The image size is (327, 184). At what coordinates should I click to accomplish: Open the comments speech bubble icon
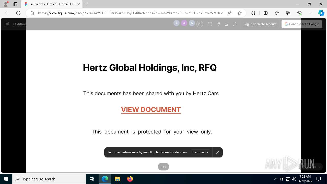(x=210, y=24)
